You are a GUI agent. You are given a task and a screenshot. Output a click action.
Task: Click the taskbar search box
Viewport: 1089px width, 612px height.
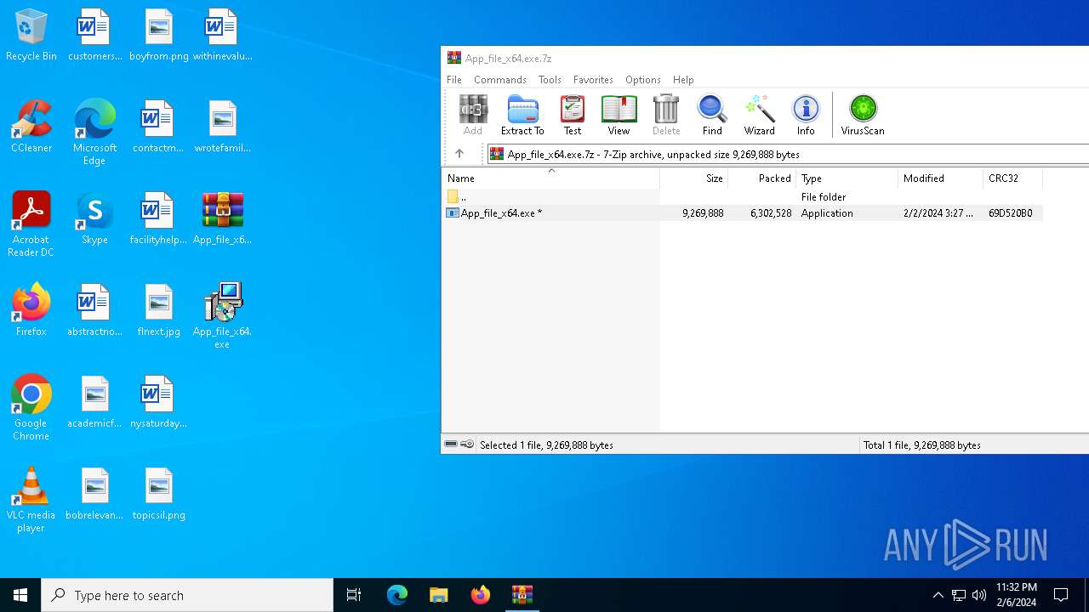pos(187,595)
